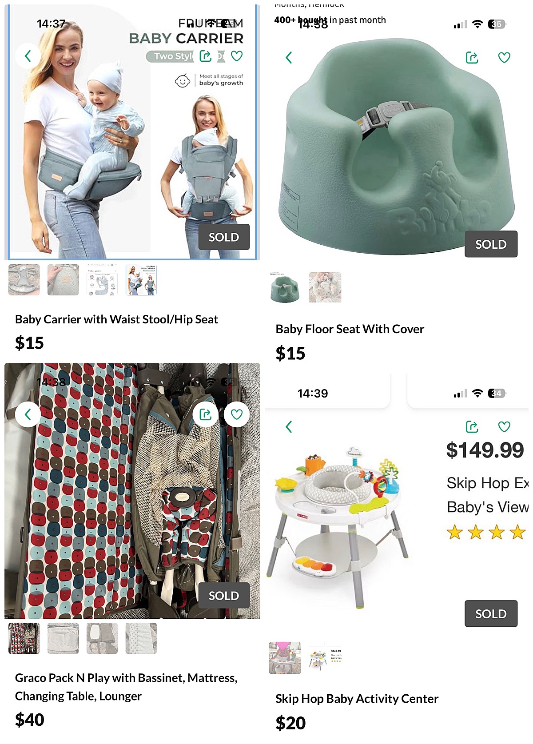533x744 pixels.
Task: Share the Graco Pack N Play listing
Action: coord(206,414)
